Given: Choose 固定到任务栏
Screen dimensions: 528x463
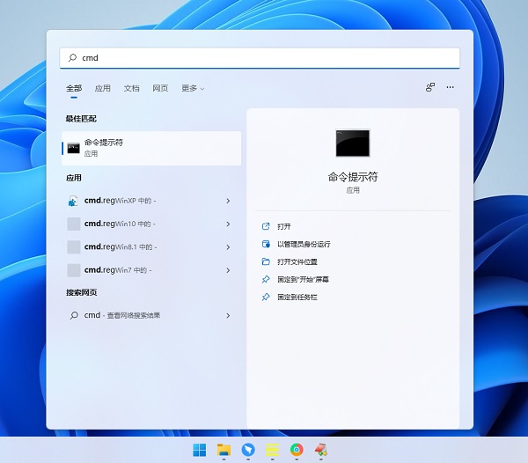Looking at the screenshot, I should [297, 297].
